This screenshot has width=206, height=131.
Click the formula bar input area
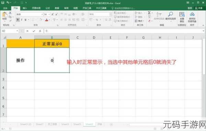[123, 31]
